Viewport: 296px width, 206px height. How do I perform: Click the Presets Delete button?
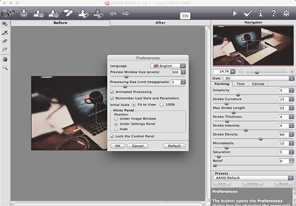[253, 183]
